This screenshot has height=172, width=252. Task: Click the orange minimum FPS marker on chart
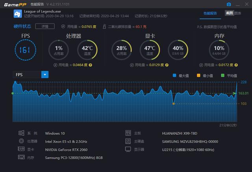(173, 104)
